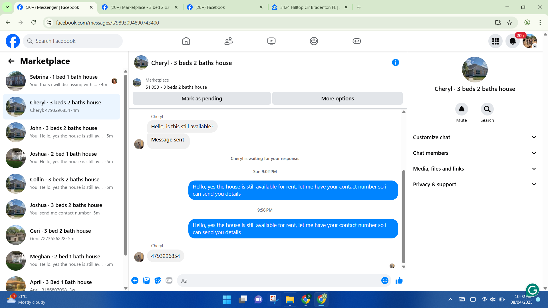The image size is (548, 308).
Task: Open the emoji picker in message box
Action: coord(385,281)
